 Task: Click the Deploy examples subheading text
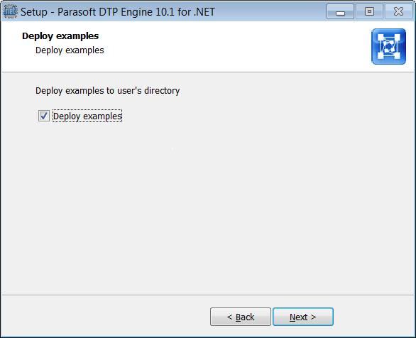(70, 50)
